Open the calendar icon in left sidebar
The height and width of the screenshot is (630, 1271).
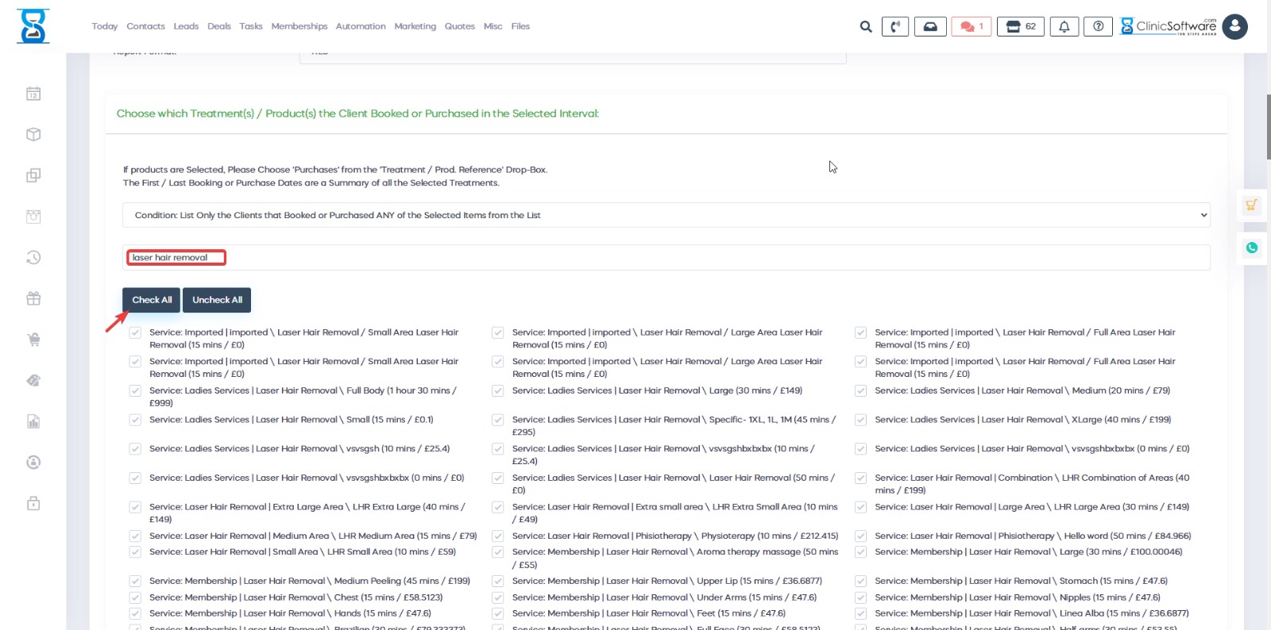(33, 94)
